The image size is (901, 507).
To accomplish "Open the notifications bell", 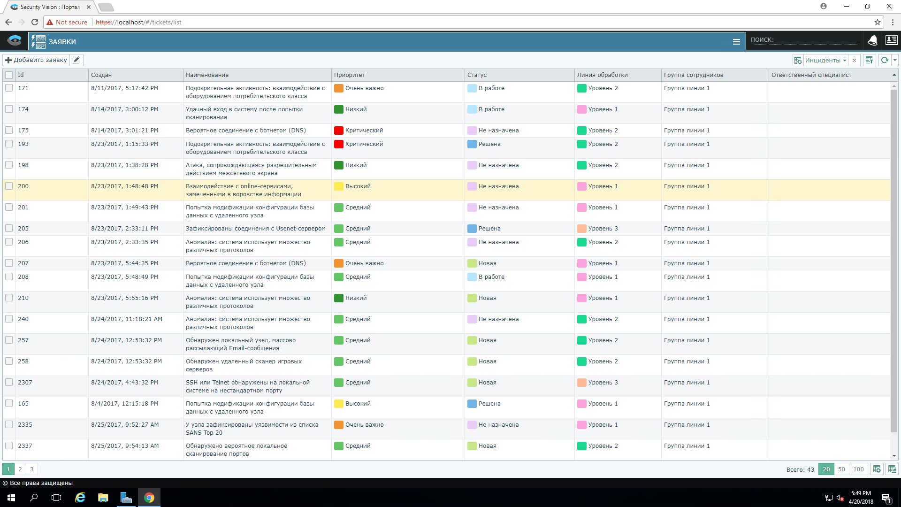I will (x=872, y=41).
